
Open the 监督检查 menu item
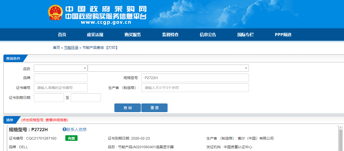click(170, 35)
